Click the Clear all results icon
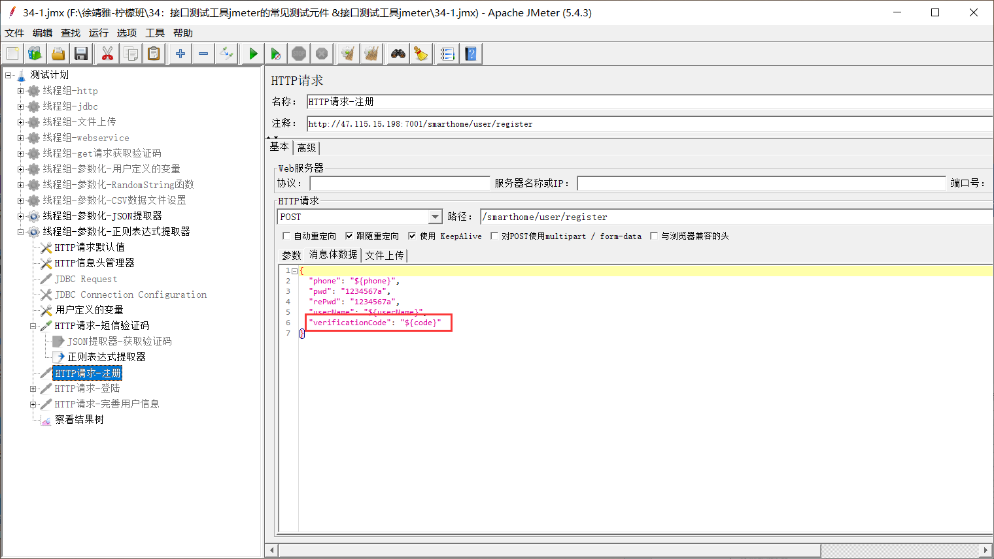This screenshot has width=994, height=559. pyautogui.click(x=371, y=54)
